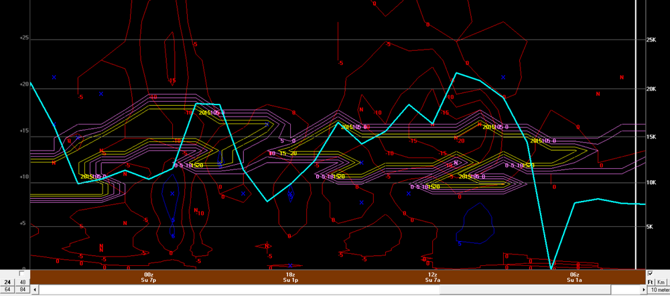This screenshot has height=296, width=670.
Task: Set altitude units to Ft
Action: 651,282
